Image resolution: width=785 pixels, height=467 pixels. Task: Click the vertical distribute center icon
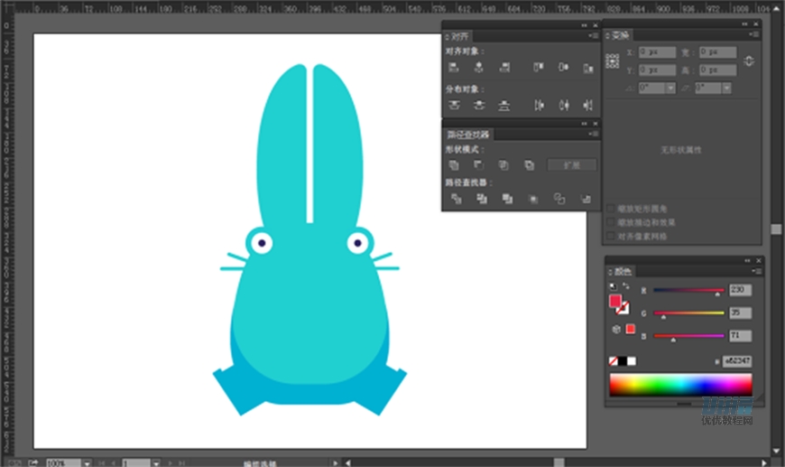click(x=479, y=106)
